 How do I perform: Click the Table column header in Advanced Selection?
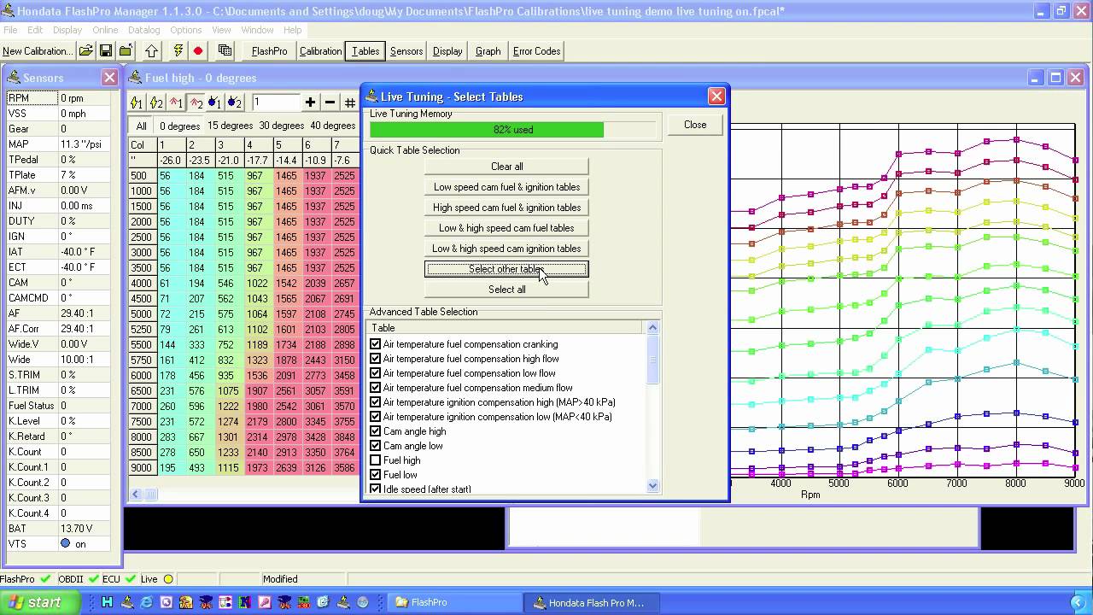(506, 328)
